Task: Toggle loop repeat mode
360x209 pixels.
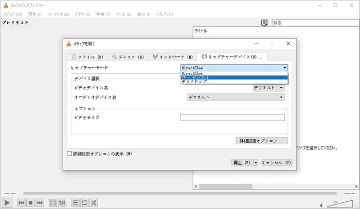Action: [x=84, y=203]
